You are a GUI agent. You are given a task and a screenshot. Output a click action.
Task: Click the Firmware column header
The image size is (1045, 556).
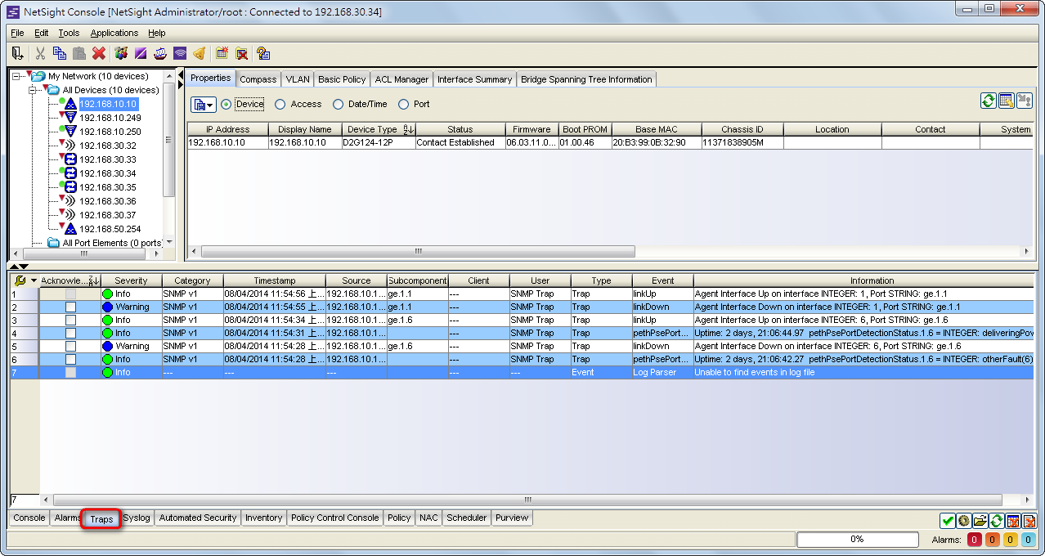pyautogui.click(x=531, y=129)
